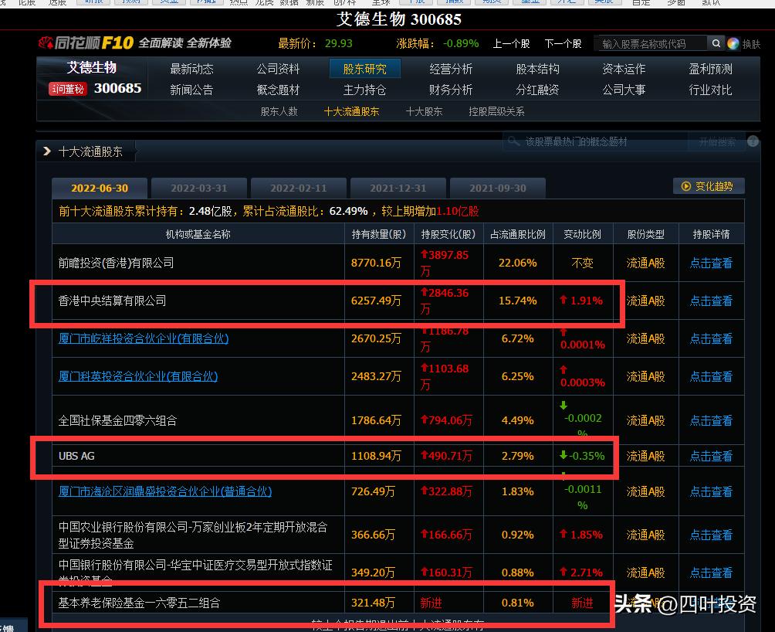Go to 下一个股
Viewport: 775px width, 632px height.
[x=563, y=43]
